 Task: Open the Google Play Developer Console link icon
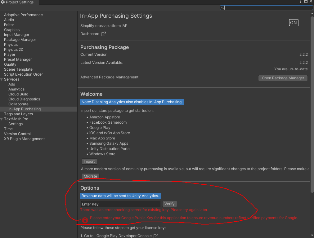(x=156, y=236)
